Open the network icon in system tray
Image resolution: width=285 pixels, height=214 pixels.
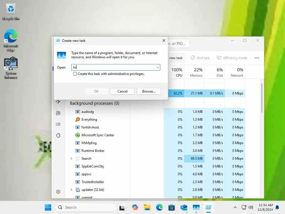(244, 207)
